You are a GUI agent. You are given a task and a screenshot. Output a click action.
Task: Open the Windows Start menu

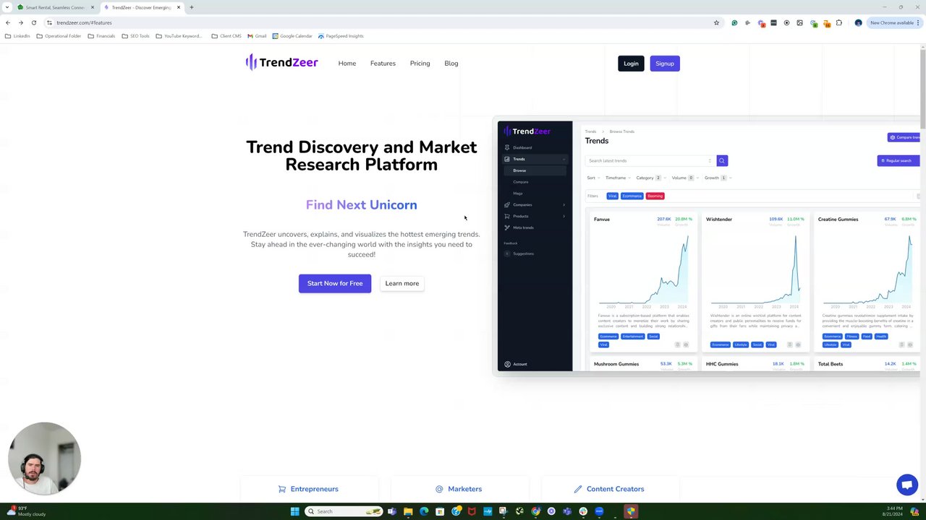(294, 511)
